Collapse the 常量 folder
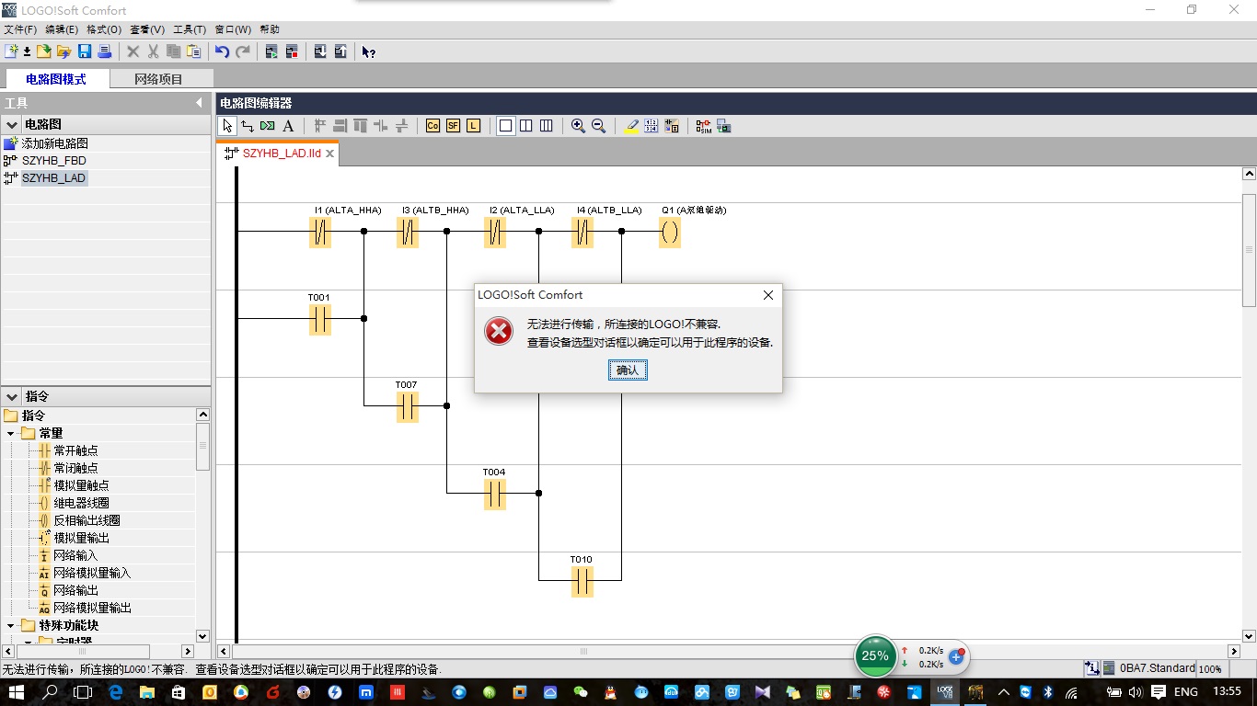This screenshot has width=1257, height=706. [11, 433]
